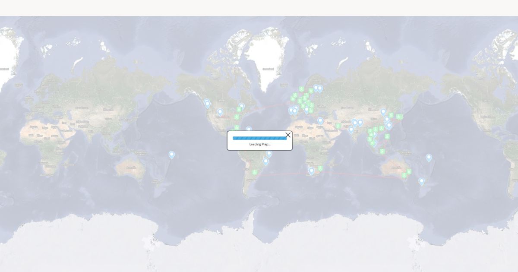Open the blue pin over New Zealand
518x272 pixels.
click(421, 181)
